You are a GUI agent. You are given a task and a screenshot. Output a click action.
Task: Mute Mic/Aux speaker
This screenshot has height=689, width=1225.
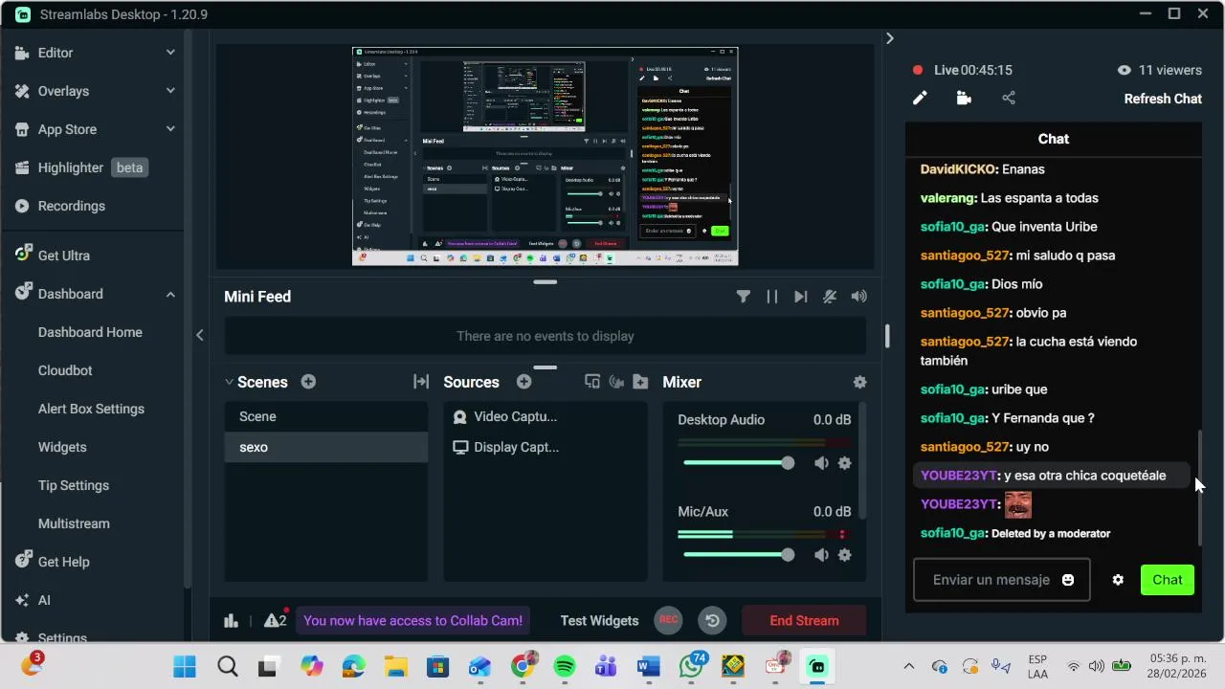[821, 555]
